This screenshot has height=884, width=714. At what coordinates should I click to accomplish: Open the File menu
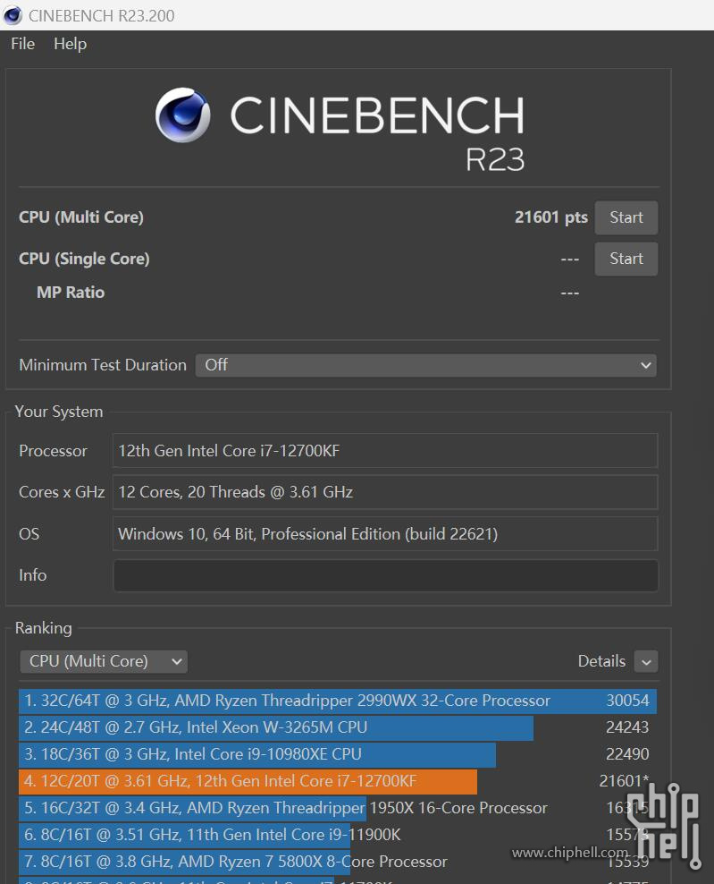coord(22,44)
